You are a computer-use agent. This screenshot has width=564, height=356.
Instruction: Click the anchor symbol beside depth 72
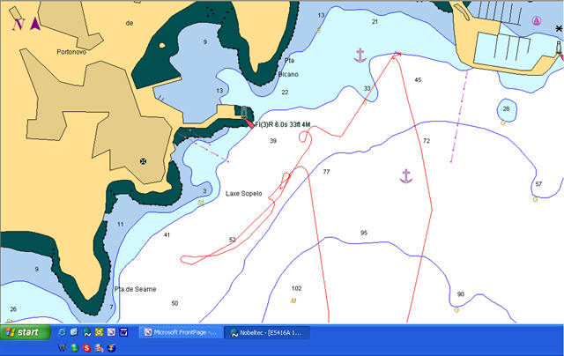[405, 176]
